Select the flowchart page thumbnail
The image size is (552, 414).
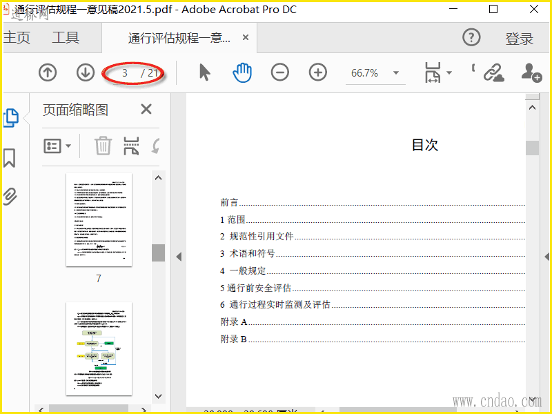(99, 348)
